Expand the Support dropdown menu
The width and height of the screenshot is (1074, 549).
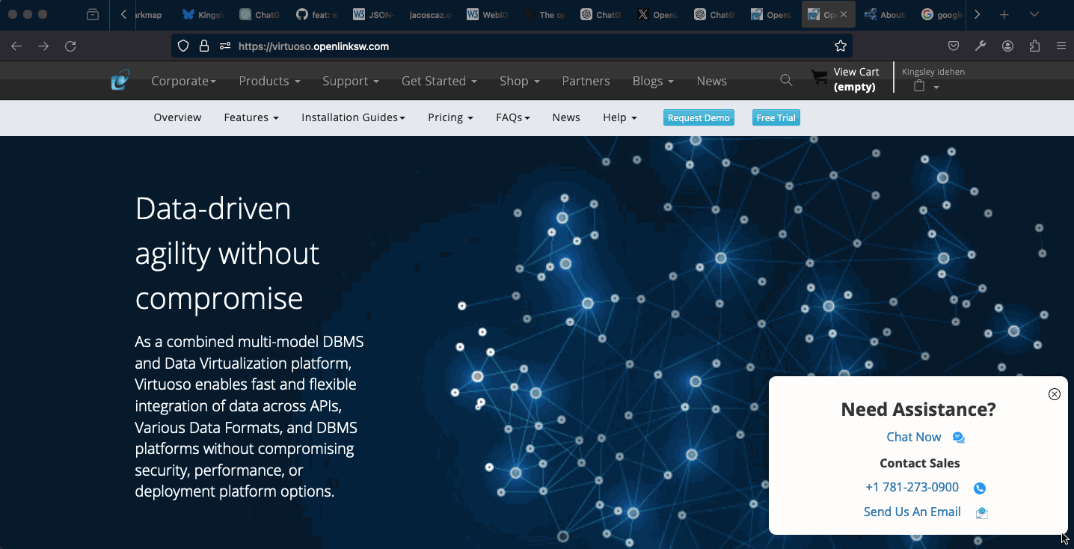(x=351, y=81)
